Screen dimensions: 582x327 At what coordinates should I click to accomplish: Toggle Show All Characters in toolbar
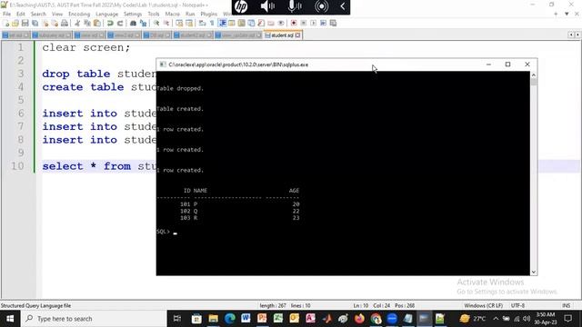click(212, 23)
